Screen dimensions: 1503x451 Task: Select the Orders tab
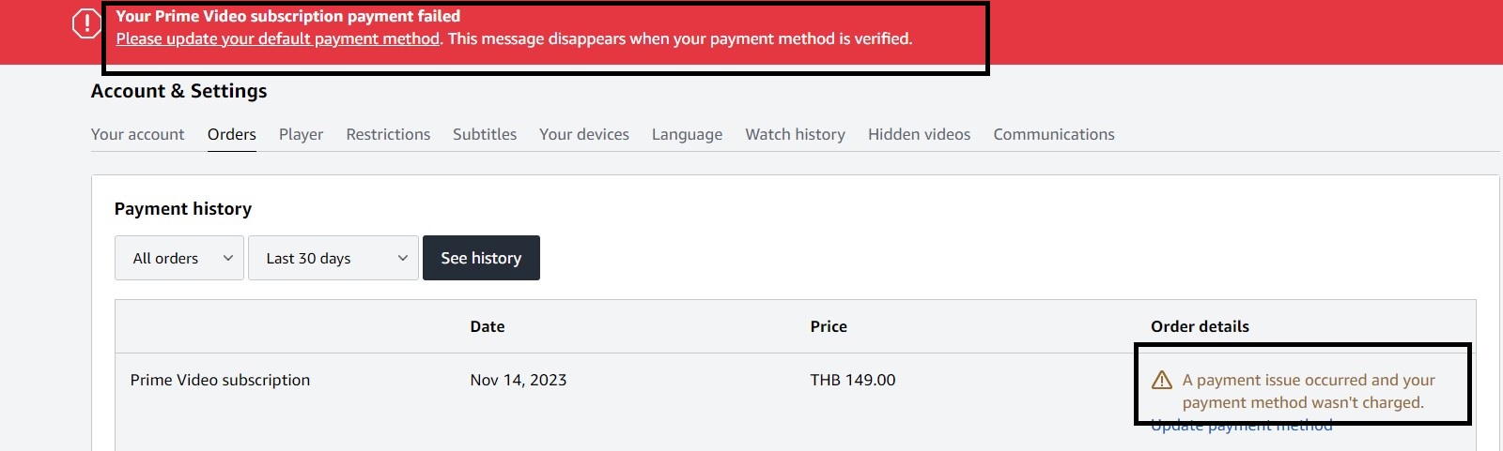point(232,134)
